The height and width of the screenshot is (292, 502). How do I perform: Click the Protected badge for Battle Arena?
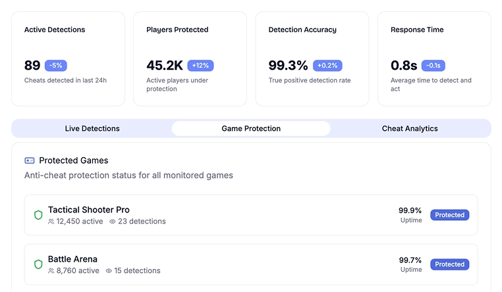(450, 264)
